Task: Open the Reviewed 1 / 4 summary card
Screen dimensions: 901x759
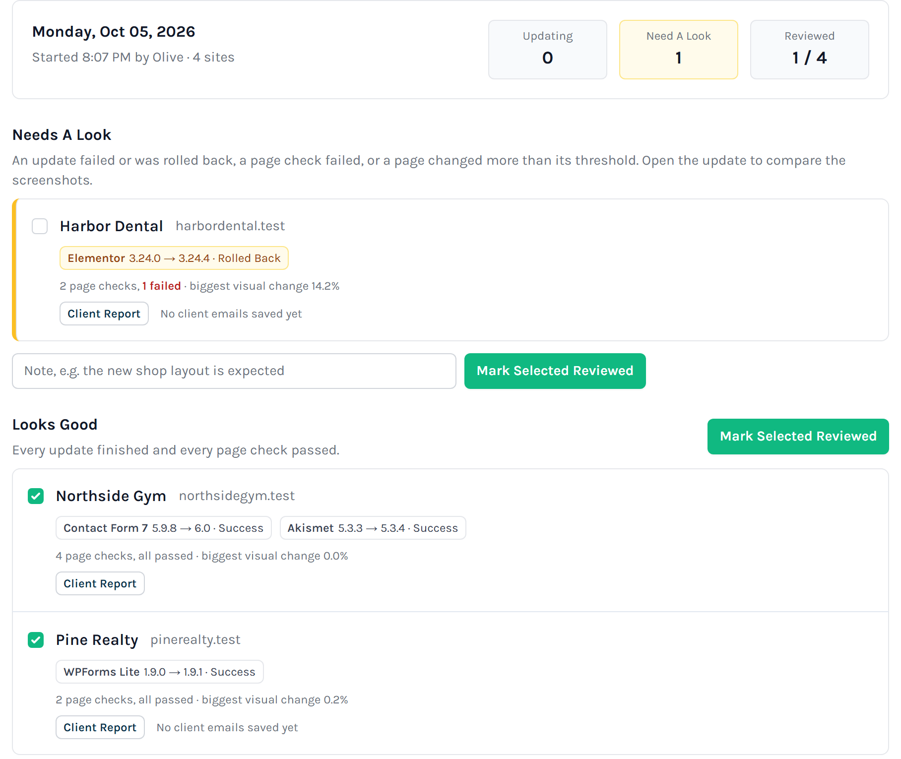Action: coord(810,50)
